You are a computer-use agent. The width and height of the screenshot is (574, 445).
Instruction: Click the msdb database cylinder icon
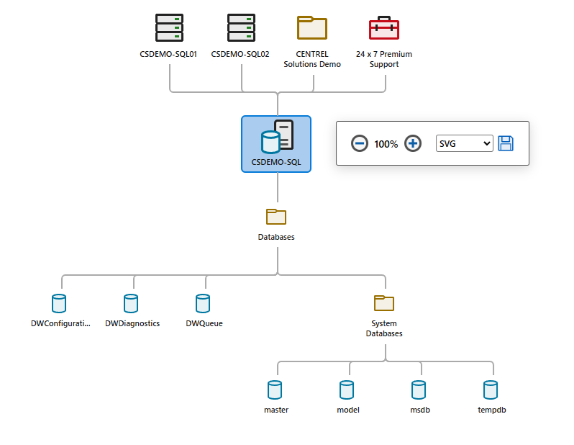point(419,390)
